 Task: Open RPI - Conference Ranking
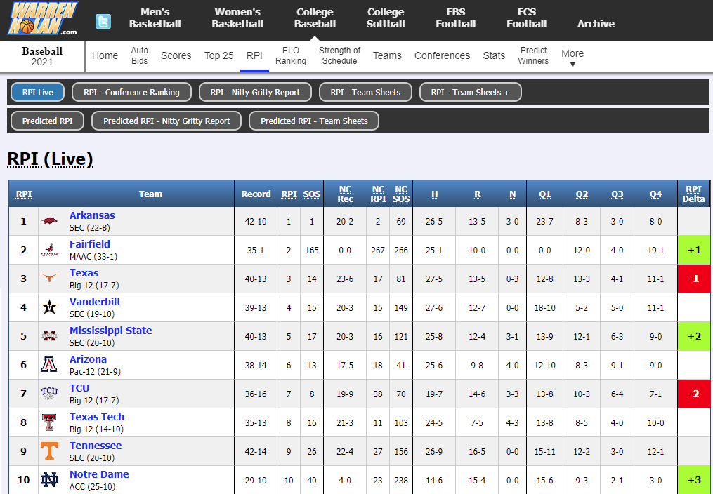pyautogui.click(x=131, y=92)
